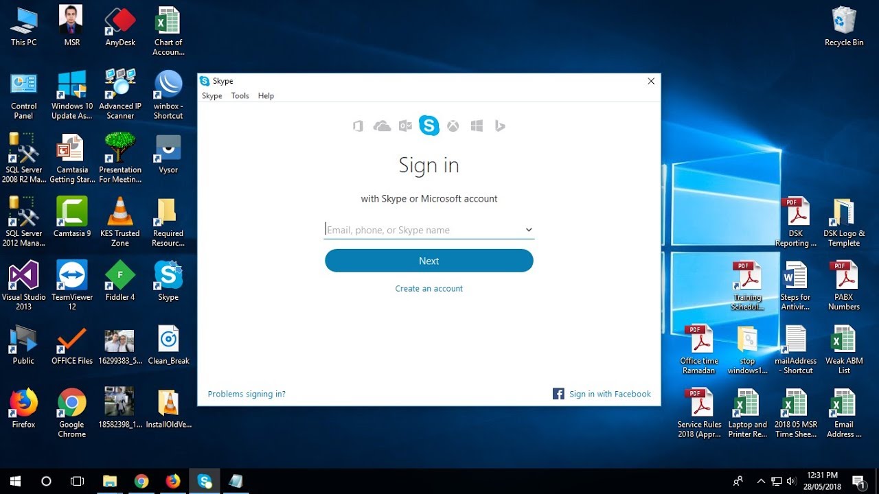879x494 pixels.
Task: Show hidden tray icons chevron
Action: pyautogui.click(x=761, y=481)
